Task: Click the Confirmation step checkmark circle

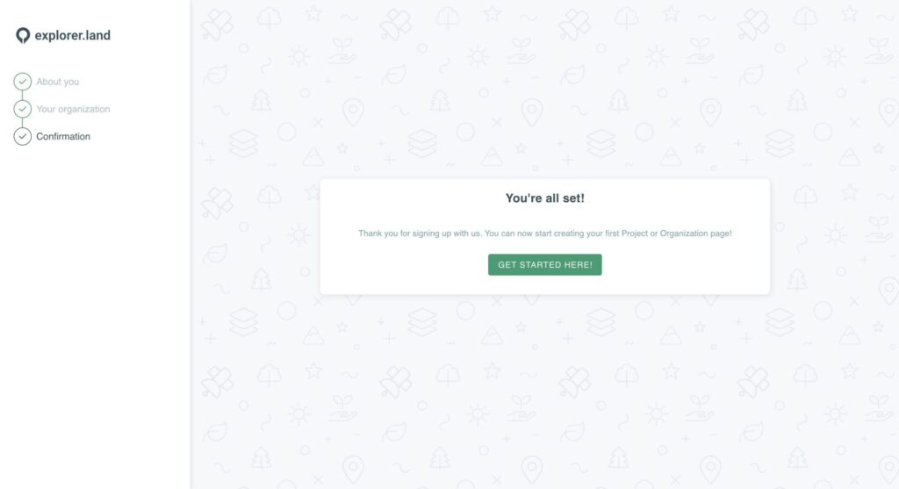Action: tap(22, 136)
